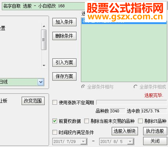Click the parameter list scroll-down arrow

click(44, 66)
